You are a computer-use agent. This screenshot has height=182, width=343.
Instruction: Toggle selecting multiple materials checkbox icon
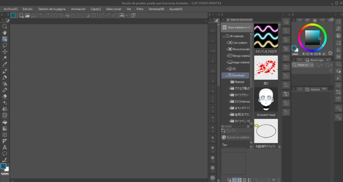pos(229,180)
